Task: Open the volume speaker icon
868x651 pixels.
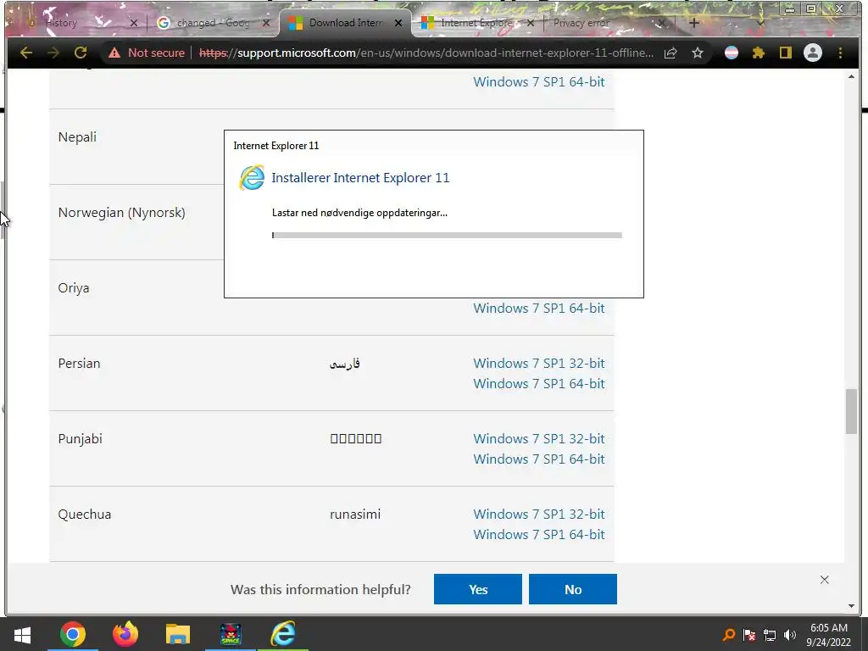Action: pyautogui.click(x=790, y=635)
